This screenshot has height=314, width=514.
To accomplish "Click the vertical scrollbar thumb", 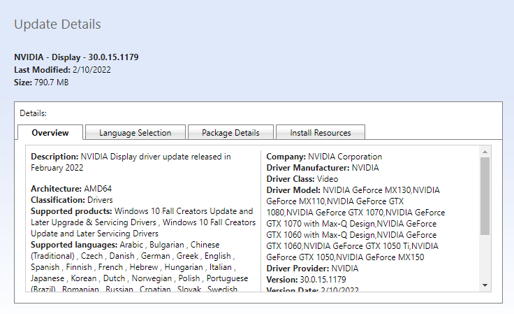I will (485, 196).
